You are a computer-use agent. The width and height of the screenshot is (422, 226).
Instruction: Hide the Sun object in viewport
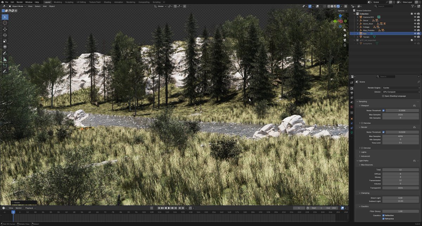tap(415, 33)
